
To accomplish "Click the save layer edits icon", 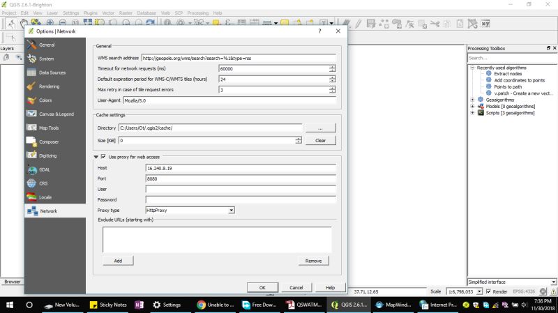I will [371, 24].
